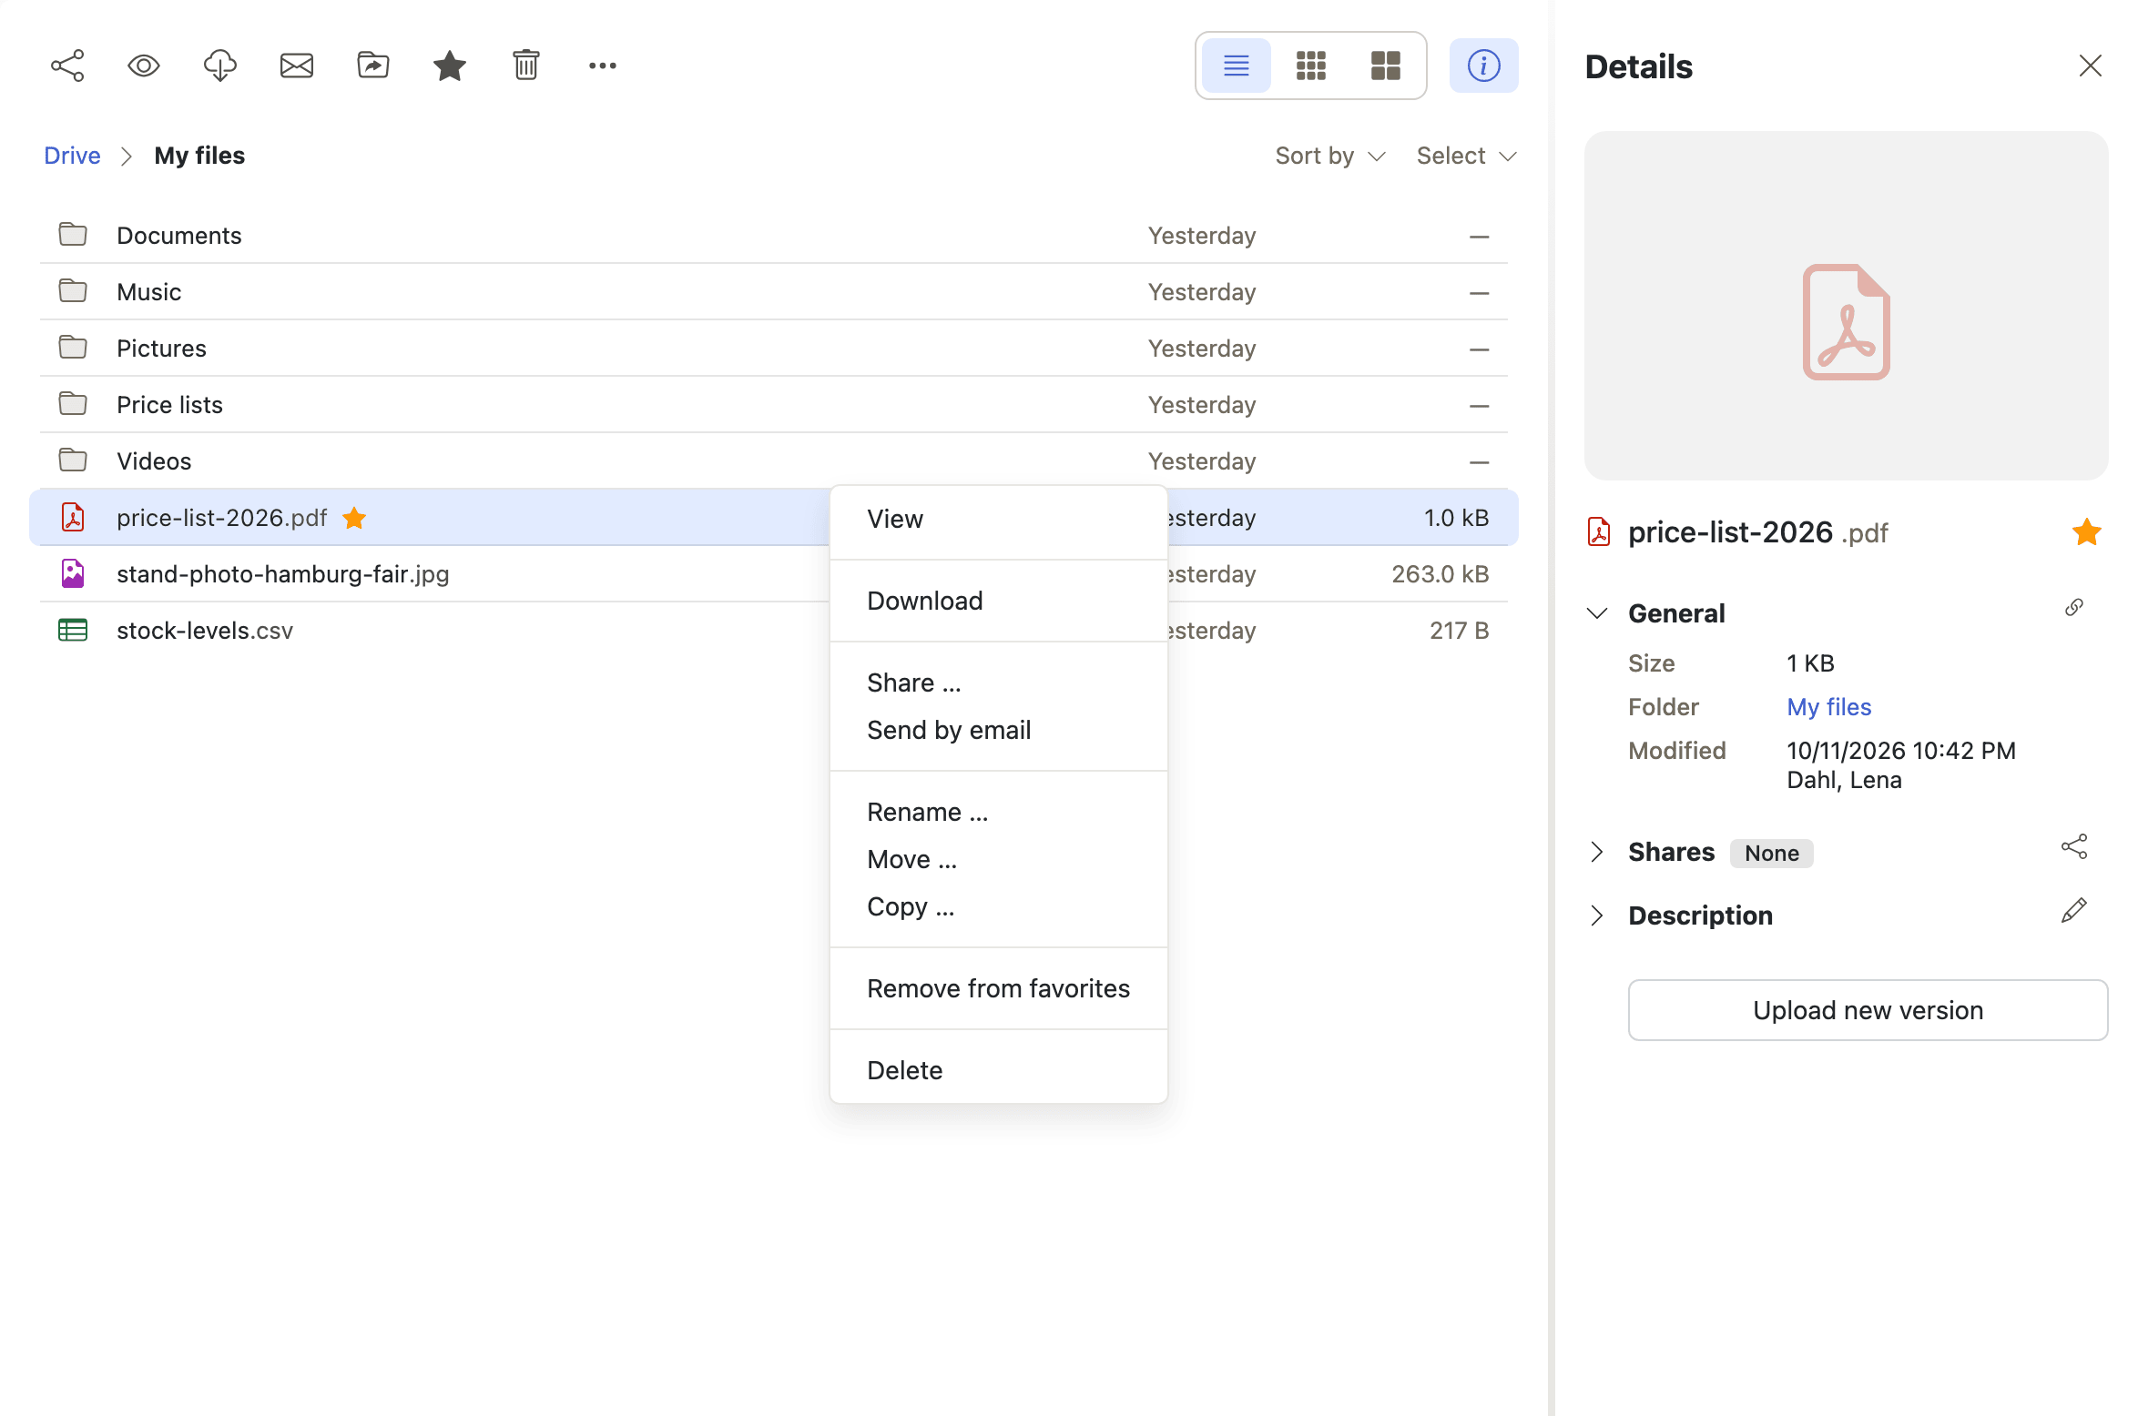Viewport: 2138px width, 1416px height.
Task: Close the Details panel
Action: tap(2091, 66)
